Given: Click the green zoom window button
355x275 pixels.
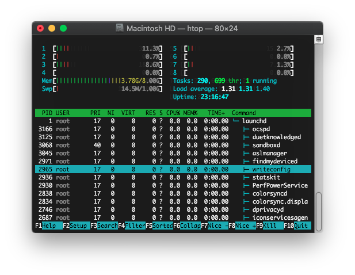Looking at the screenshot, I should pos(63,28).
